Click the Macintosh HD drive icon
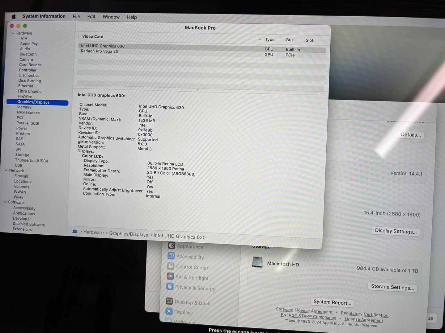Viewport: 445px width, 333px height. 257,262
